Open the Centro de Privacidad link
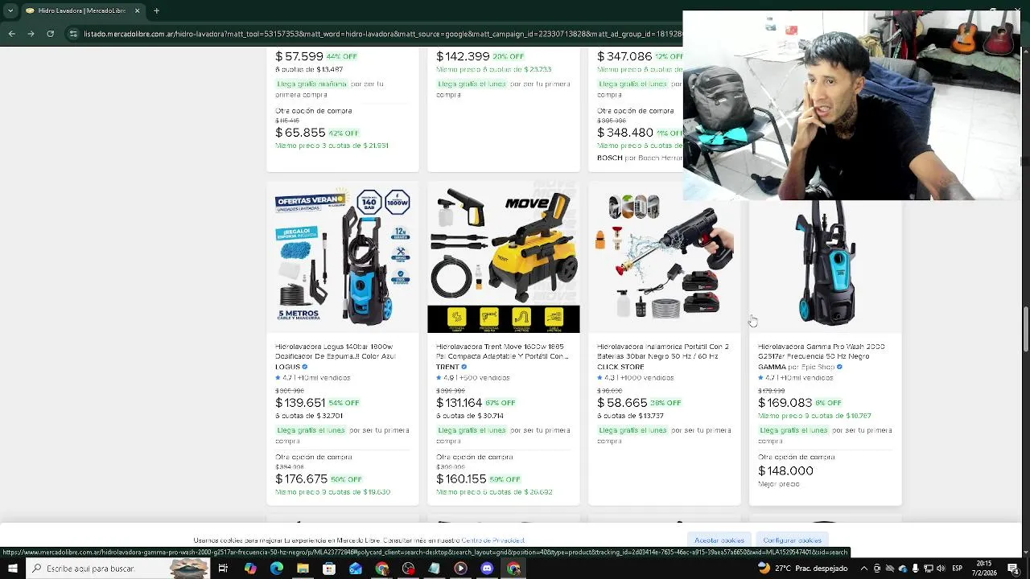Screen dimensions: 1030x579 pyautogui.click(x=492, y=540)
